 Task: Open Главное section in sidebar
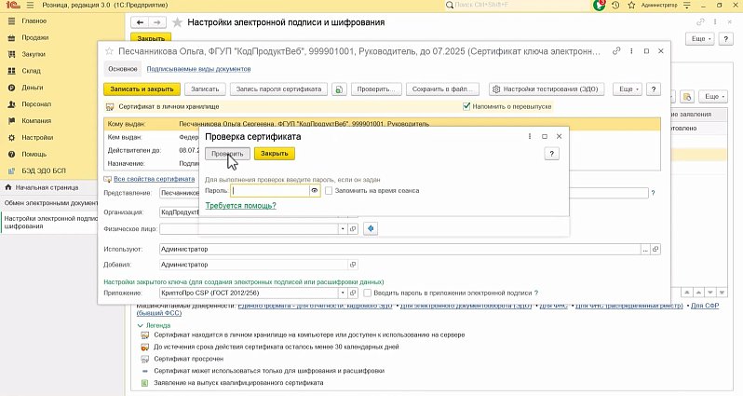coord(34,20)
